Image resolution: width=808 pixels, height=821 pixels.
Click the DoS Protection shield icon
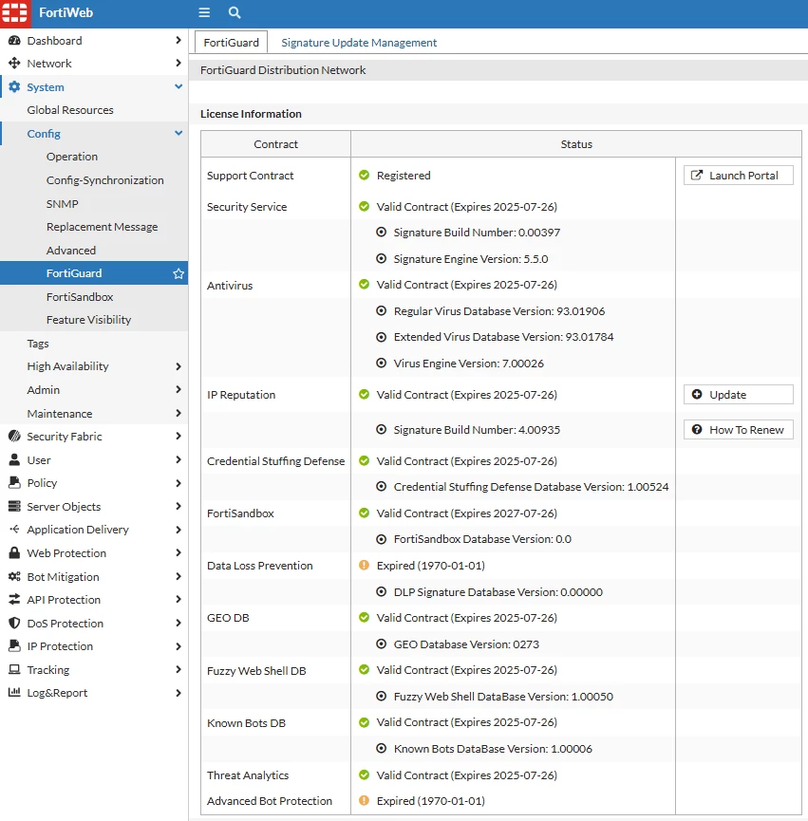(14, 623)
